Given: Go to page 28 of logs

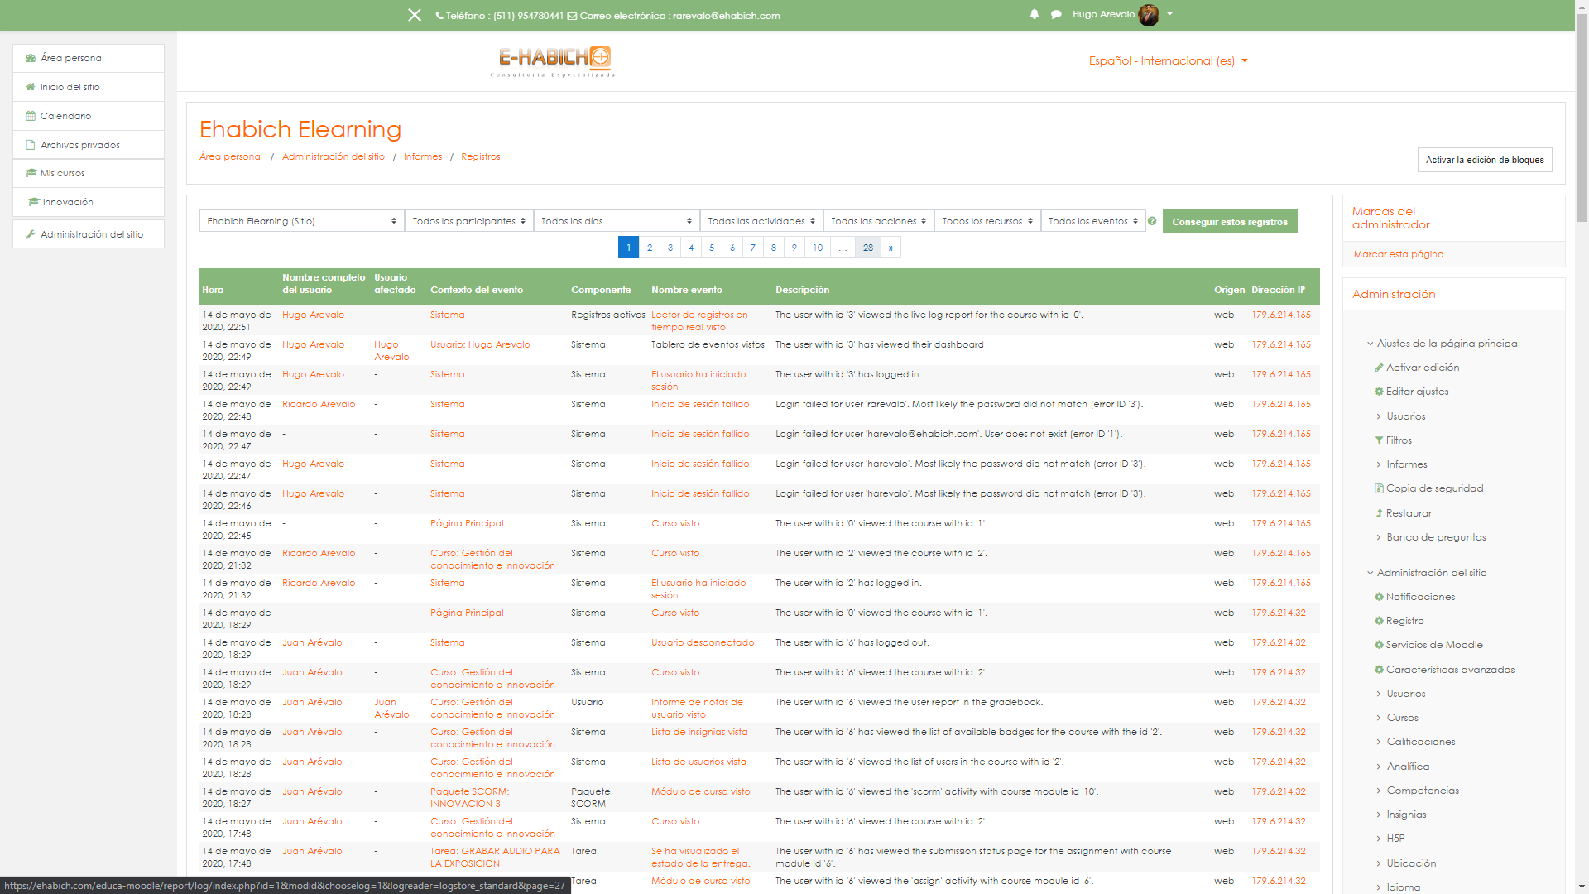Looking at the screenshot, I should [x=868, y=248].
